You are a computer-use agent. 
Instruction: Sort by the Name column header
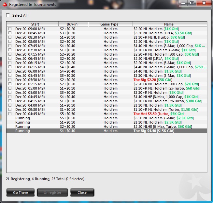click(170, 24)
